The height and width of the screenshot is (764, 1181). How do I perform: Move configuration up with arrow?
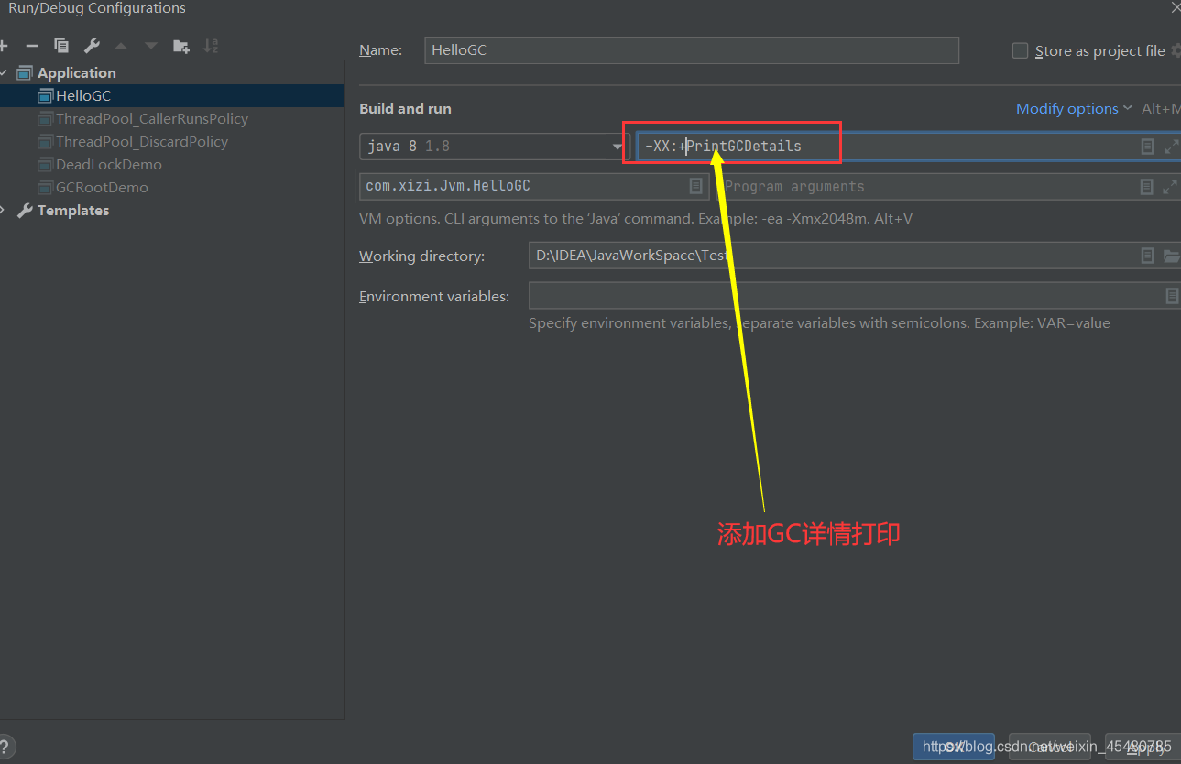[121, 46]
